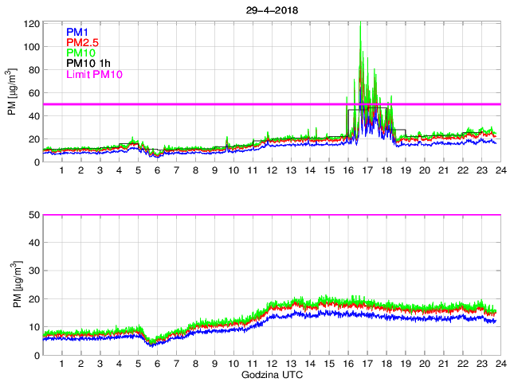Click the 120 tick on the top y-axis
The image size is (510, 382).
(31, 23)
